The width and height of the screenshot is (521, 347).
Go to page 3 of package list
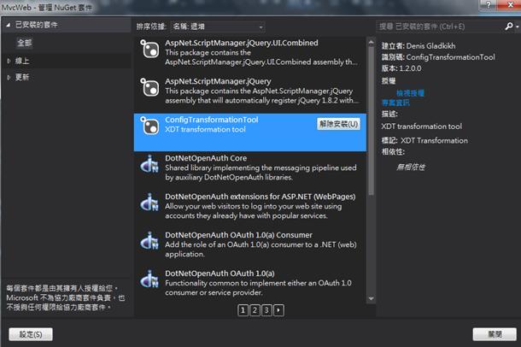(266, 310)
